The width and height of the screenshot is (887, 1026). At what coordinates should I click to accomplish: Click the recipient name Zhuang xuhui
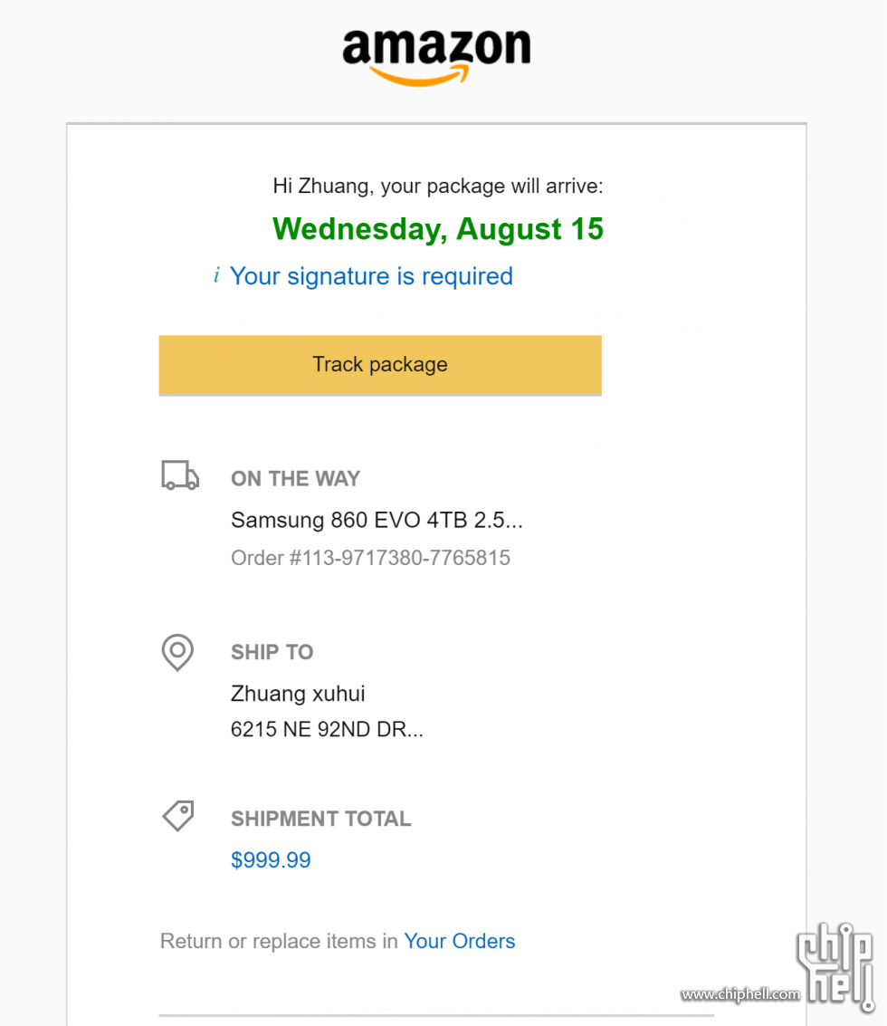pos(298,694)
